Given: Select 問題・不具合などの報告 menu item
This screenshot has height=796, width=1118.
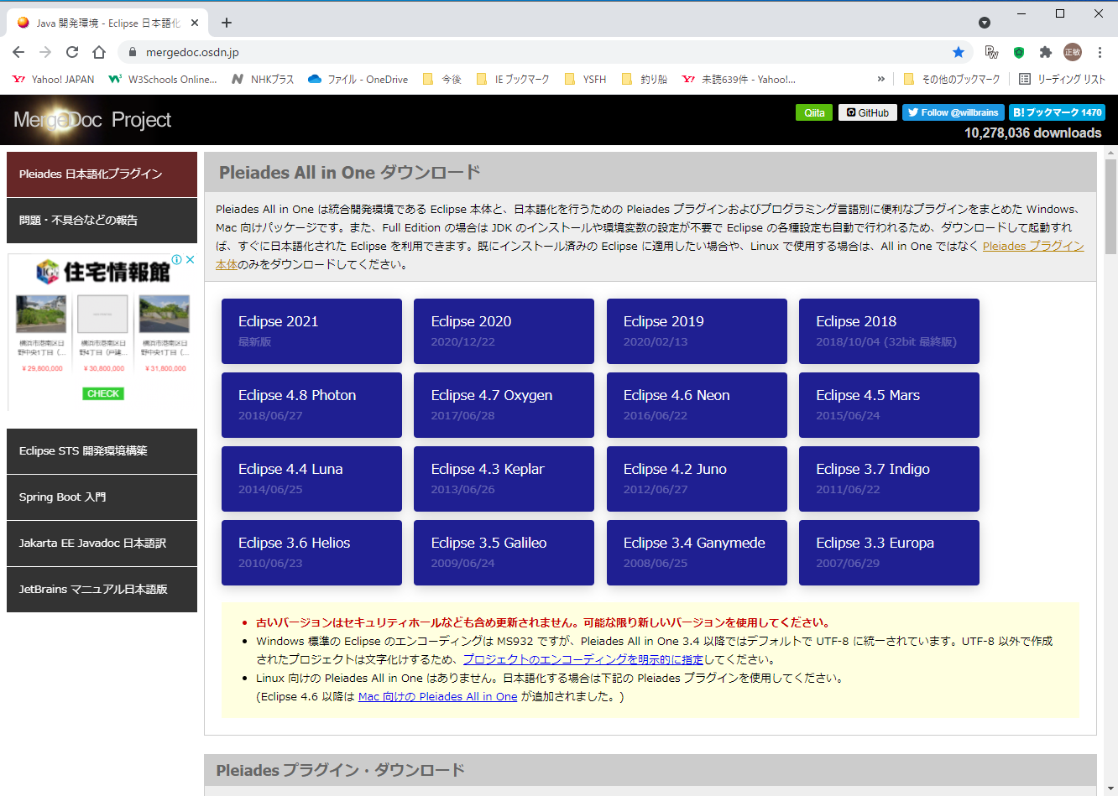Looking at the screenshot, I should click(x=102, y=221).
